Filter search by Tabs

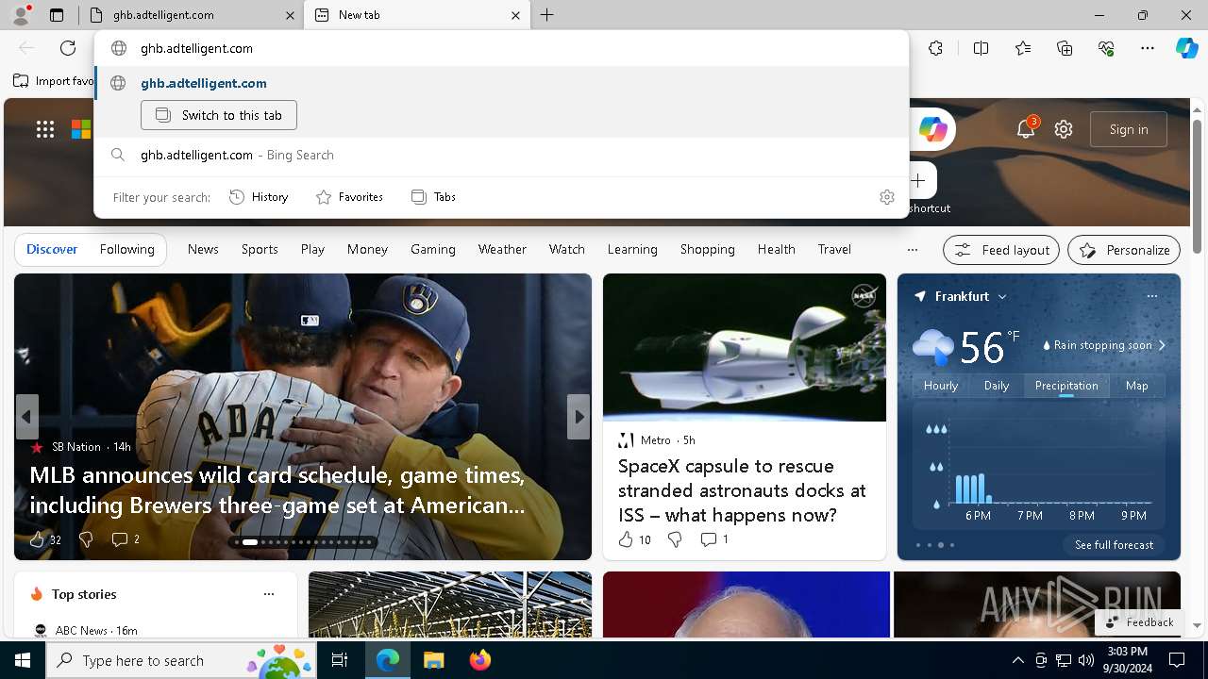click(433, 197)
